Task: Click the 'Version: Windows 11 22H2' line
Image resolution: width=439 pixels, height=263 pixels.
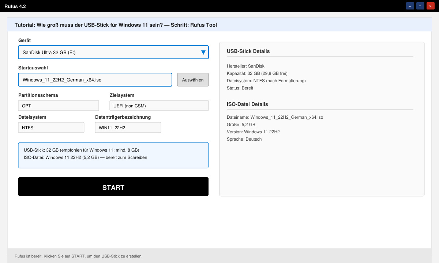Action: coord(253,132)
